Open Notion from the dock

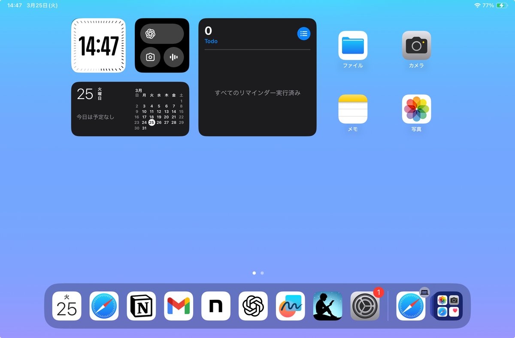tap(141, 306)
